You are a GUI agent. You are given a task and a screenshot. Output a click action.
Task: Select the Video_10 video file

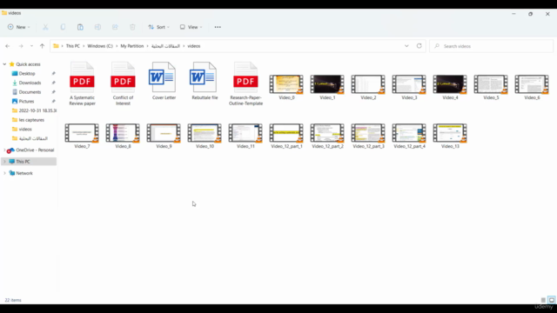point(205,136)
